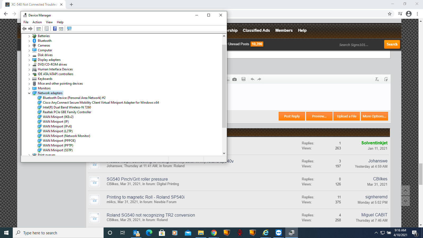This screenshot has height=238, width=423.
Task: Open browser profile avatar icon
Action: tap(409, 14)
